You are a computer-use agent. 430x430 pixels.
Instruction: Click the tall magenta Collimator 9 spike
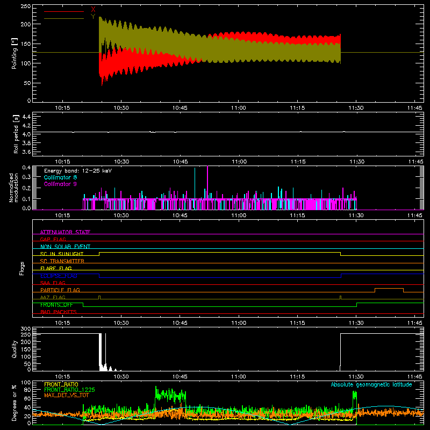(207, 181)
